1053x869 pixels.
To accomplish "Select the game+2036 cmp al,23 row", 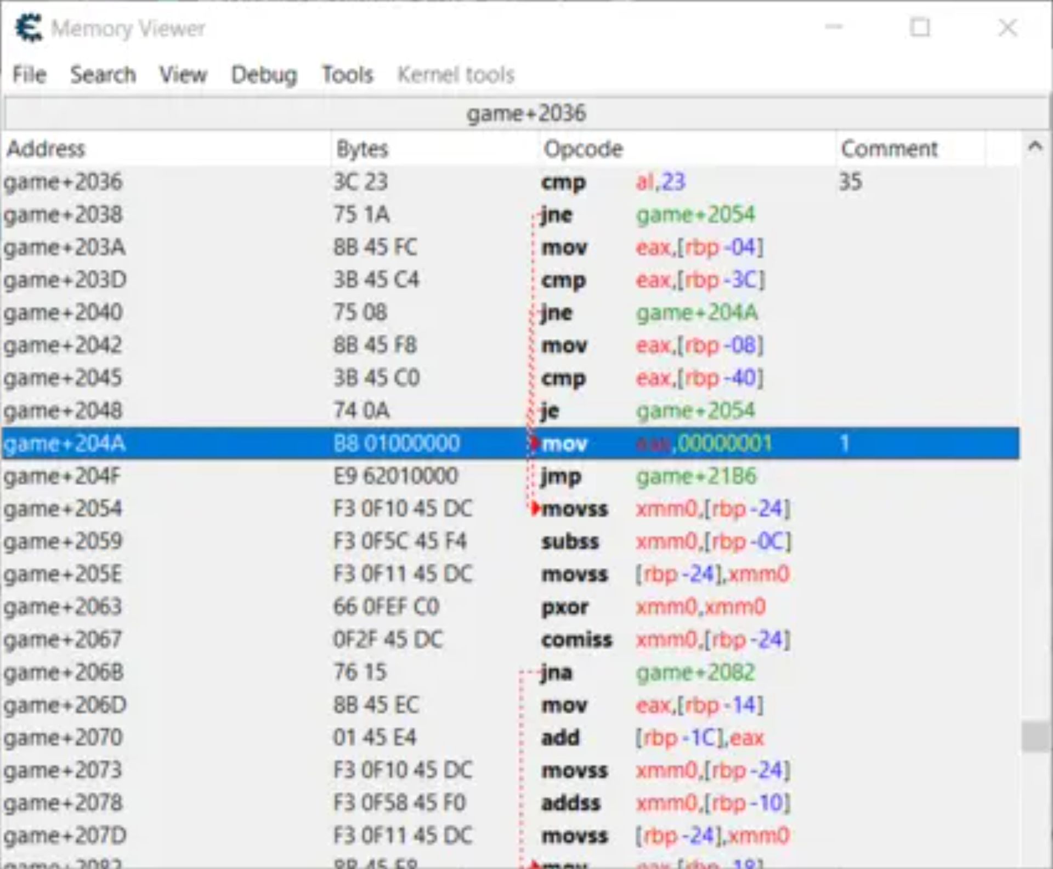I will coord(510,182).
